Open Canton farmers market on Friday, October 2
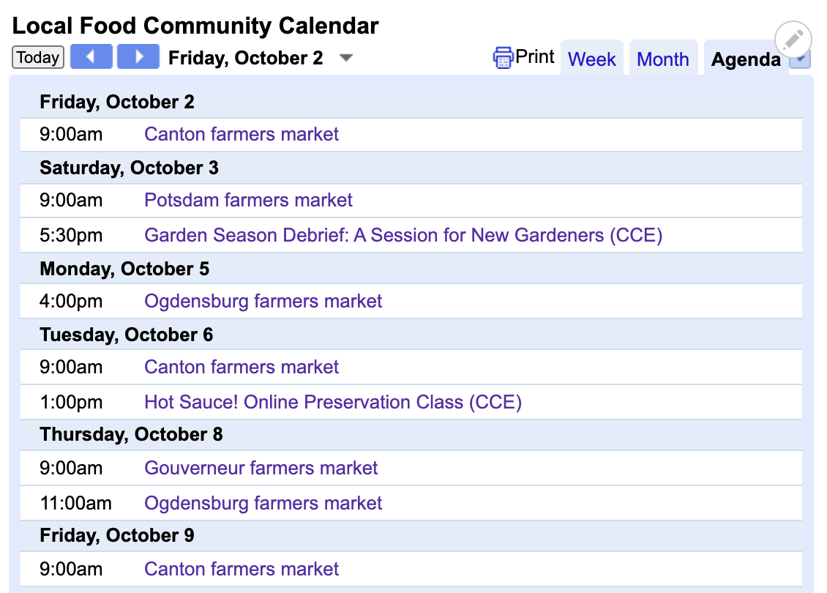 242,134
